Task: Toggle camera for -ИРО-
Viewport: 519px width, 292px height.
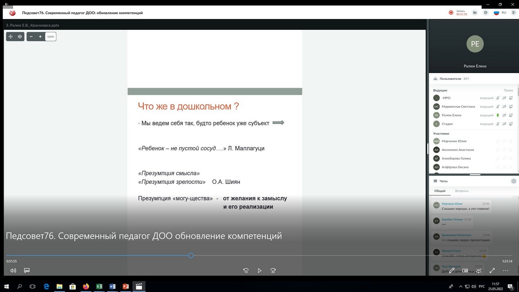Action: click(x=504, y=98)
